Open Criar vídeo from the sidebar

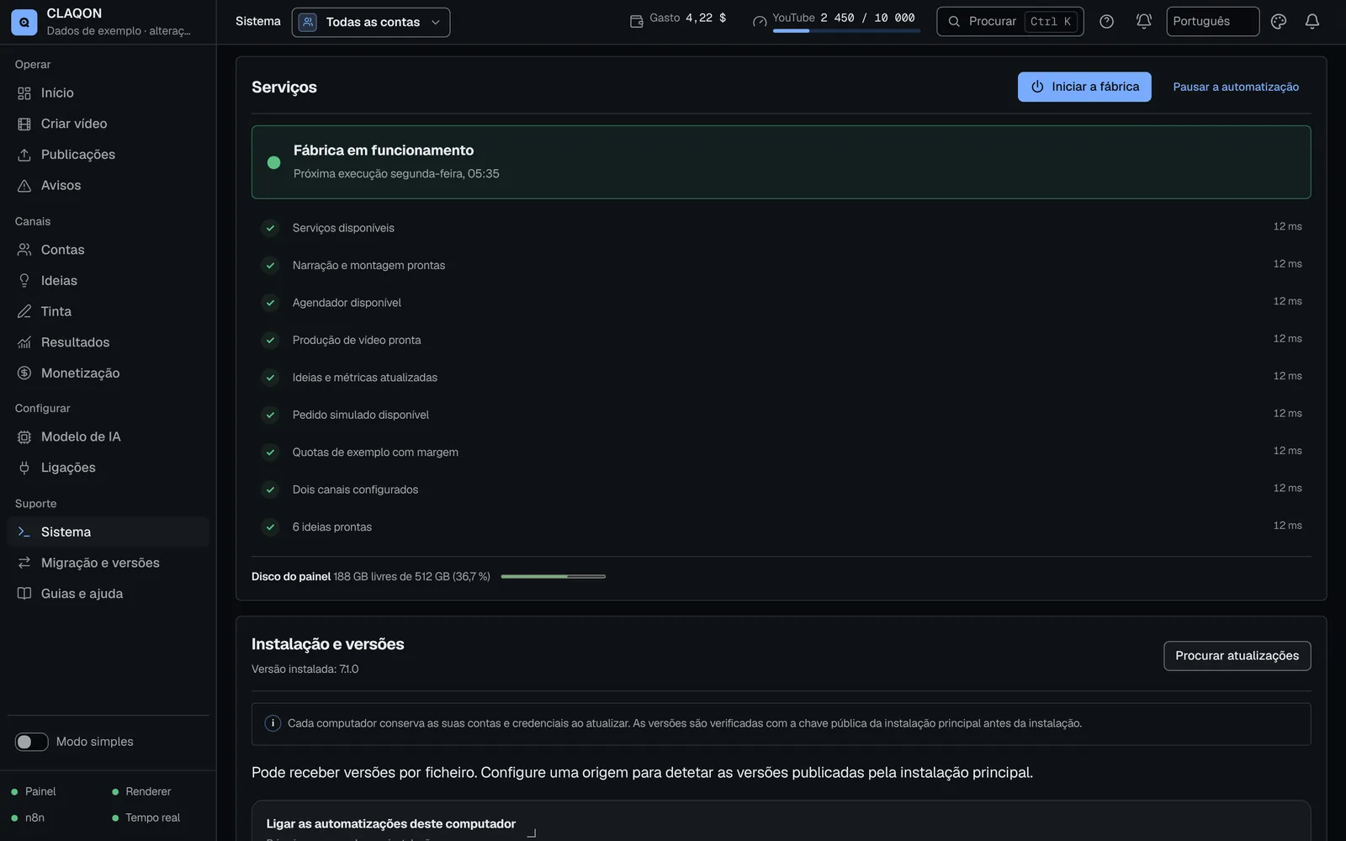point(108,124)
